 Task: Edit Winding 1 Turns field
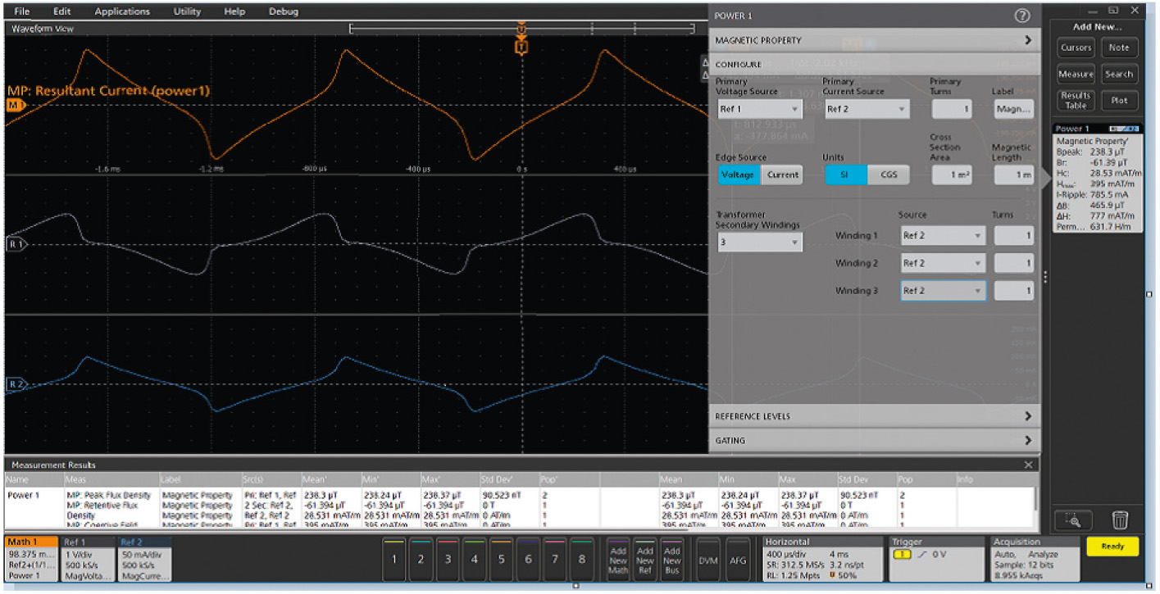pyautogui.click(x=1014, y=236)
